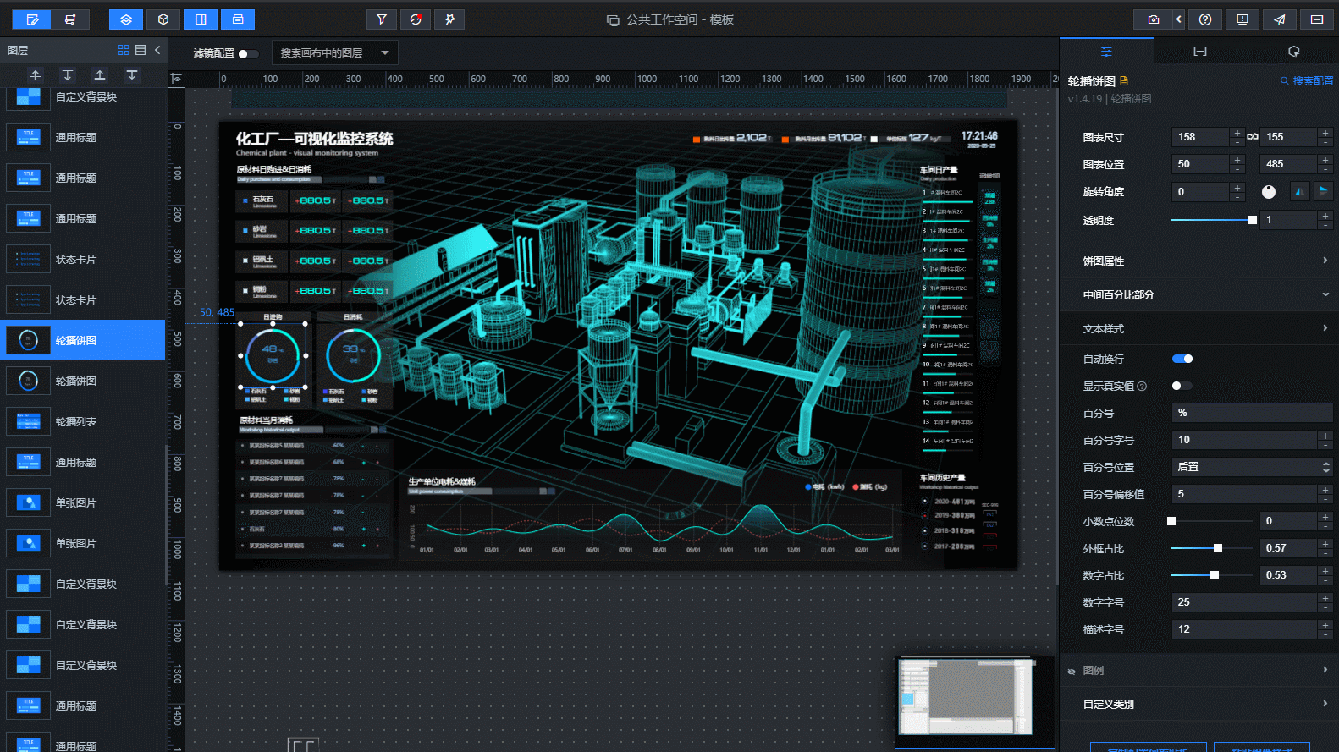Click the paper plane publish icon
The height and width of the screenshot is (752, 1339).
1280,19
